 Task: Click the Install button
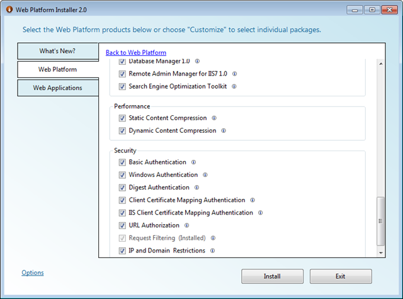point(272,276)
